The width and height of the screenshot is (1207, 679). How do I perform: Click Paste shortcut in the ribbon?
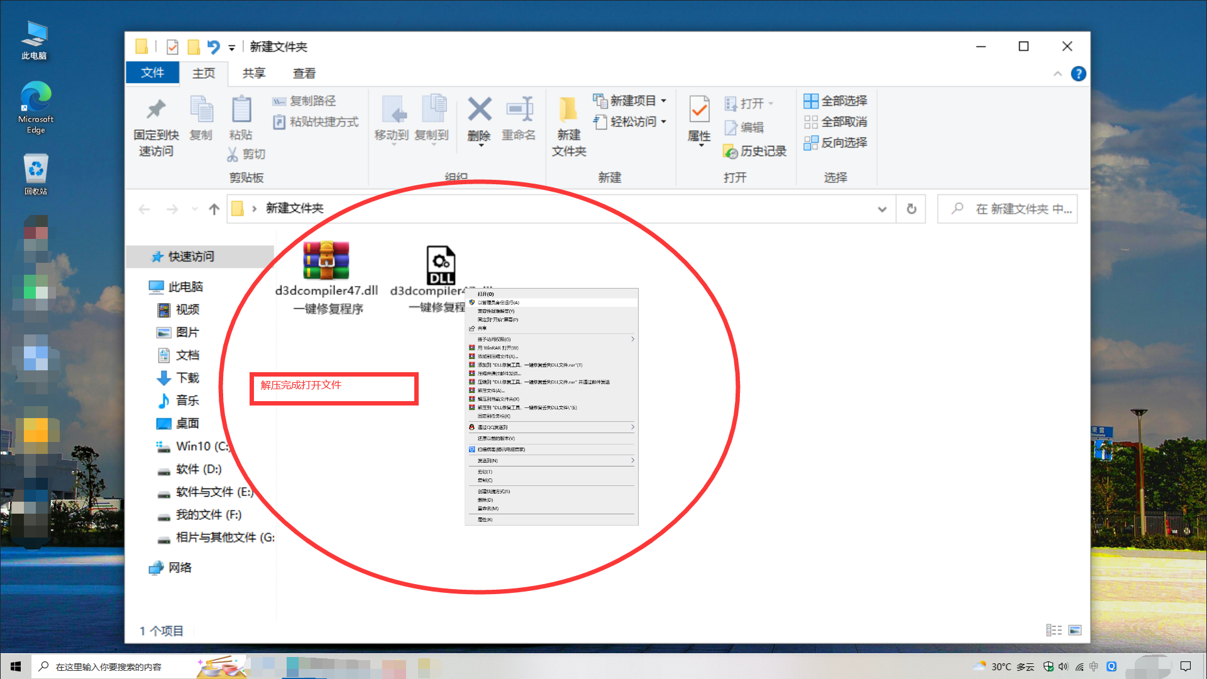coord(316,121)
